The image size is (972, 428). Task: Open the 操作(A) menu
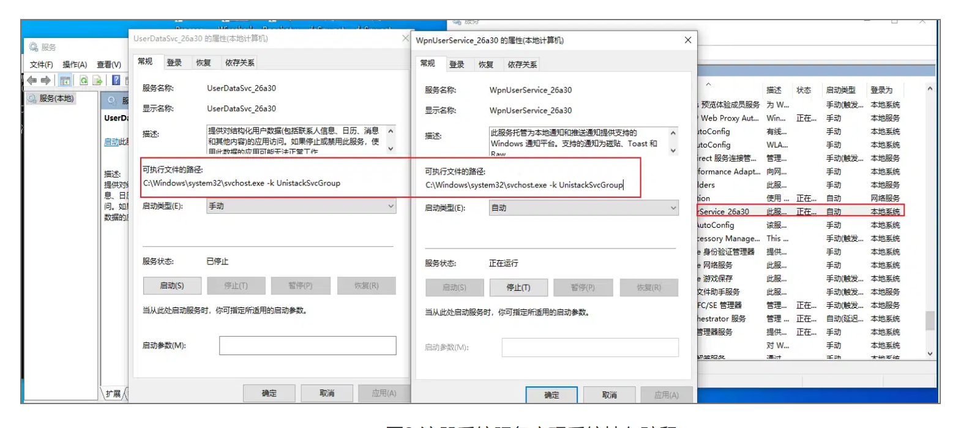tap(75, 64)
